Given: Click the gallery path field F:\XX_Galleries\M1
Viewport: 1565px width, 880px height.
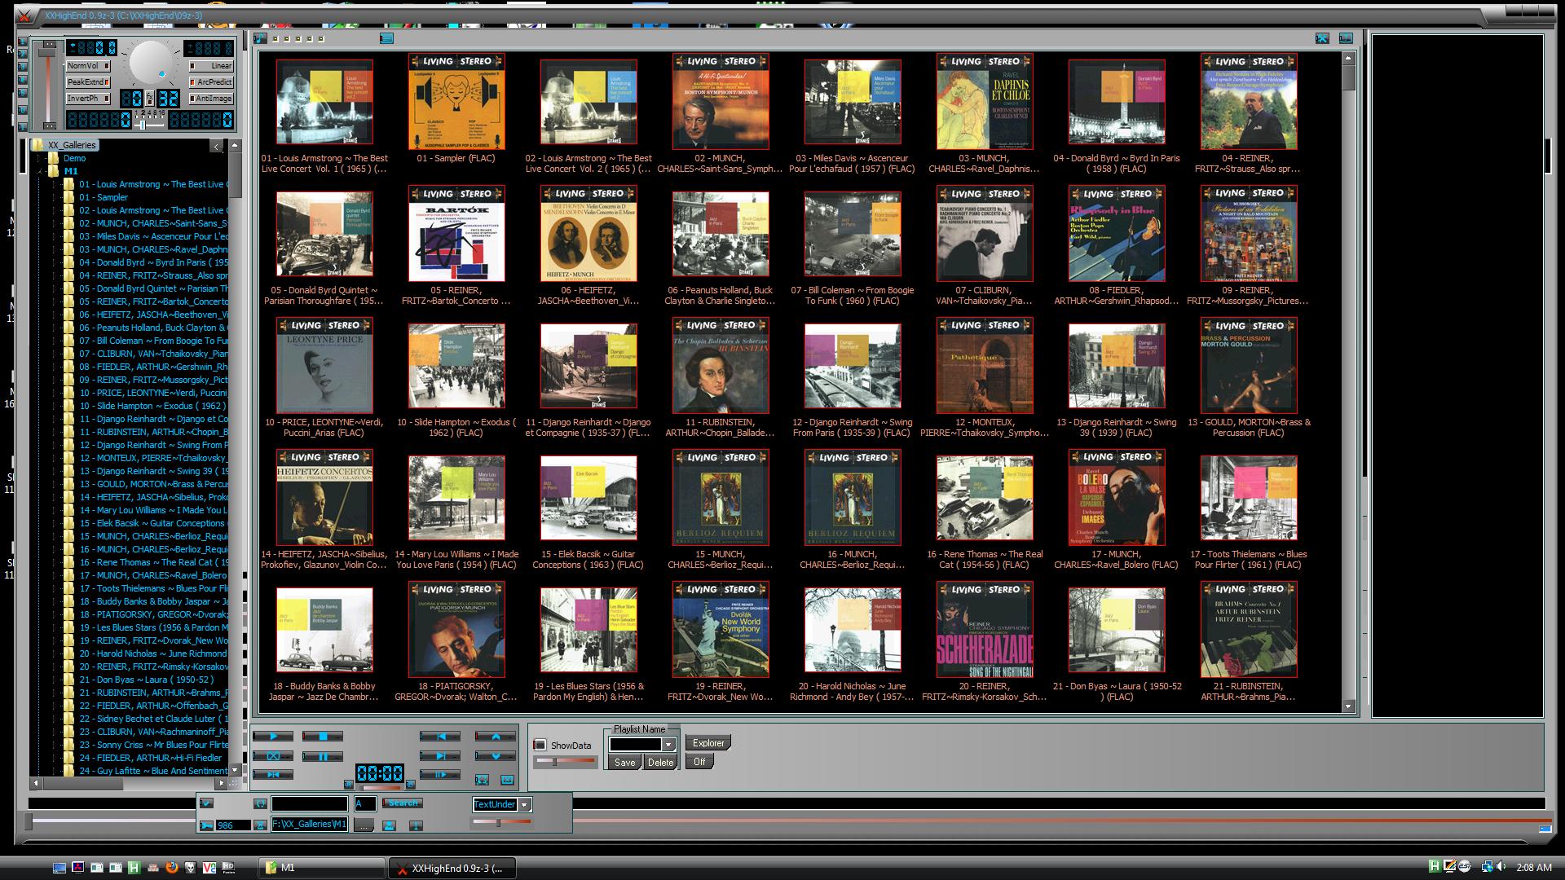Looking at the screenshot, I should point(310,824).
